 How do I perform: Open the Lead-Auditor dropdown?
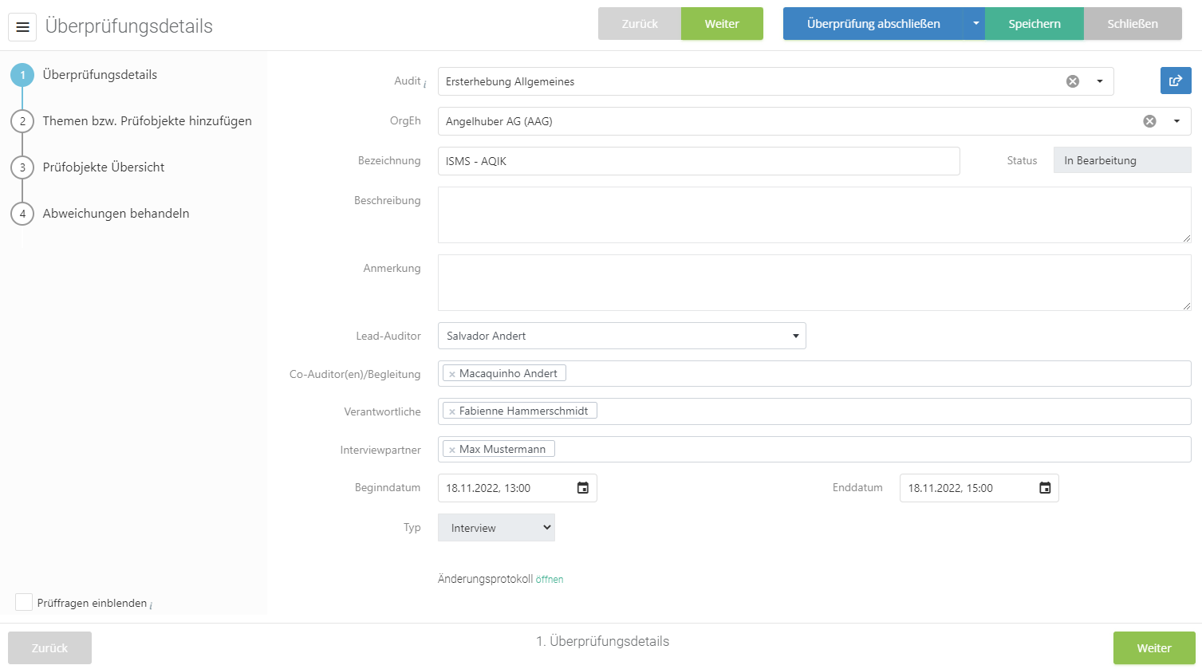pos(794,336)
